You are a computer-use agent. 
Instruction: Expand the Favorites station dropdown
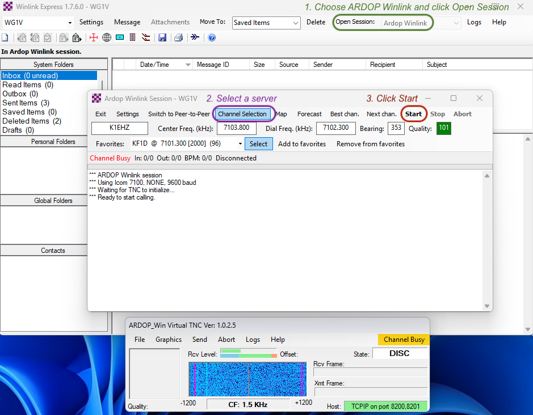click(240, 144)
